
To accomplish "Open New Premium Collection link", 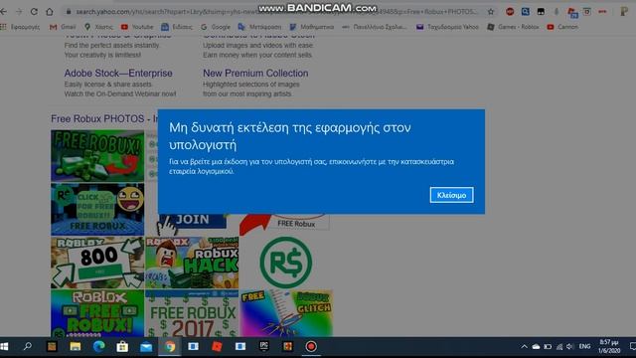I will (x=255, y=73).
